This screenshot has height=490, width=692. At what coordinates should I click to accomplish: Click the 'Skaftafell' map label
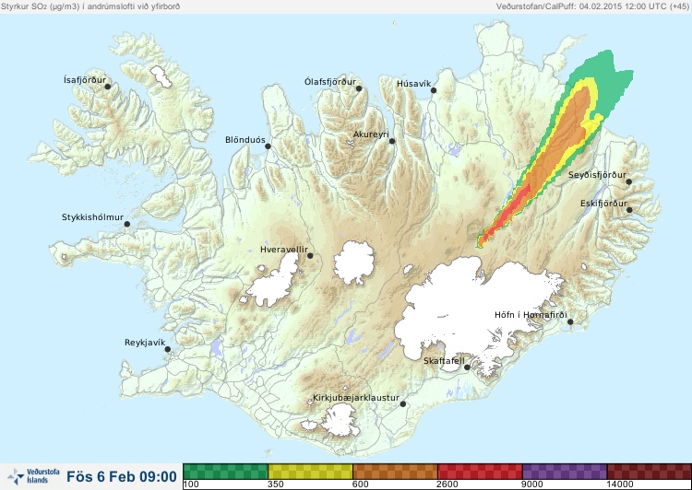tap(444, 361)
